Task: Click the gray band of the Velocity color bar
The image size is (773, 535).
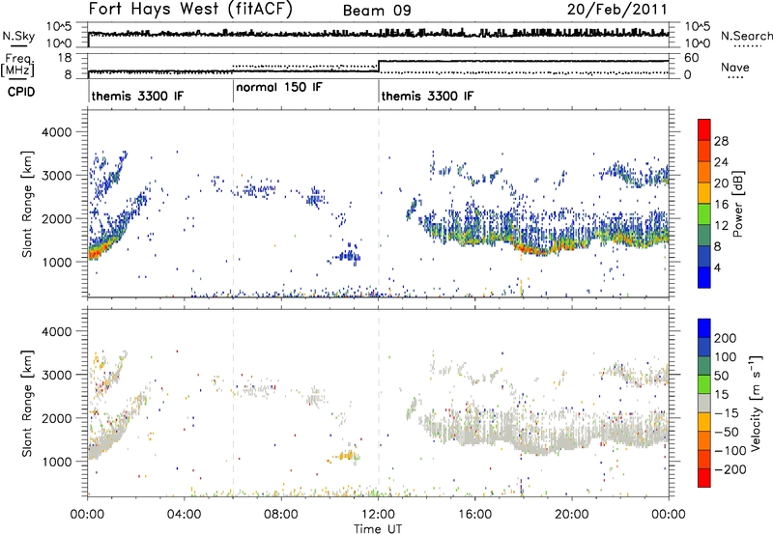Action: coord(704,404)
